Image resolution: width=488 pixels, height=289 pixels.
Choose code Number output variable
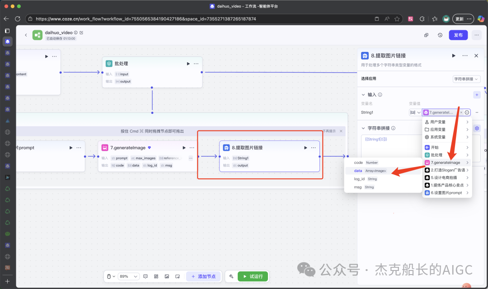coord(383,163)
